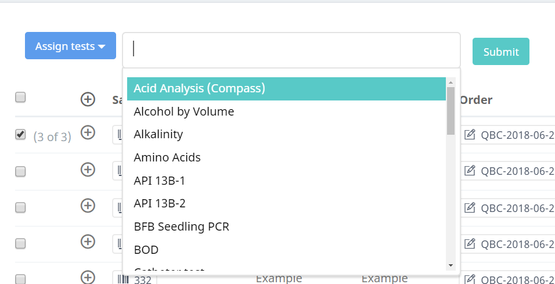Check the second row's checkbox

[20, 171]
